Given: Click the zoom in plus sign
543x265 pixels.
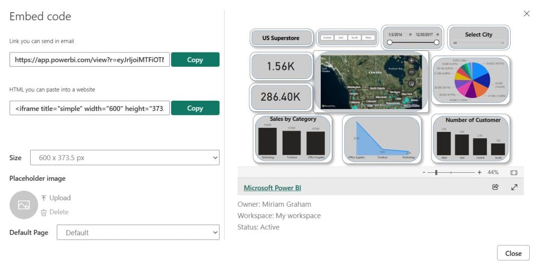Looking at the screenshot, I should click(x=479, y=172).
